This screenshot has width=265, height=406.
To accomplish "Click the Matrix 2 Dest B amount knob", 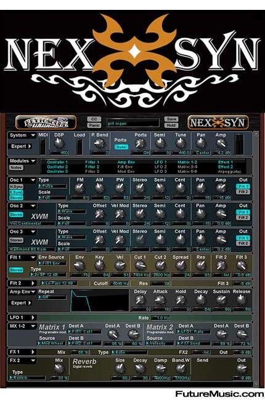I will tap(242, 334).
